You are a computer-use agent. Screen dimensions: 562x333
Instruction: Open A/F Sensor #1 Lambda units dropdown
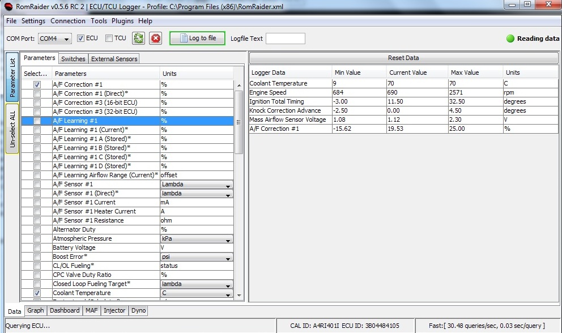[197, 184]
